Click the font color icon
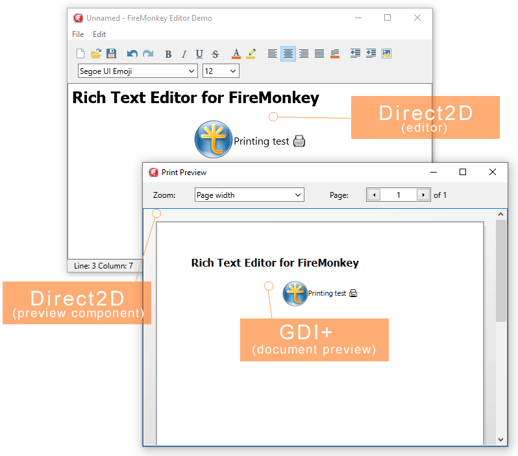Viewport: 518px width, 456px height. click(x=236, y=54)
